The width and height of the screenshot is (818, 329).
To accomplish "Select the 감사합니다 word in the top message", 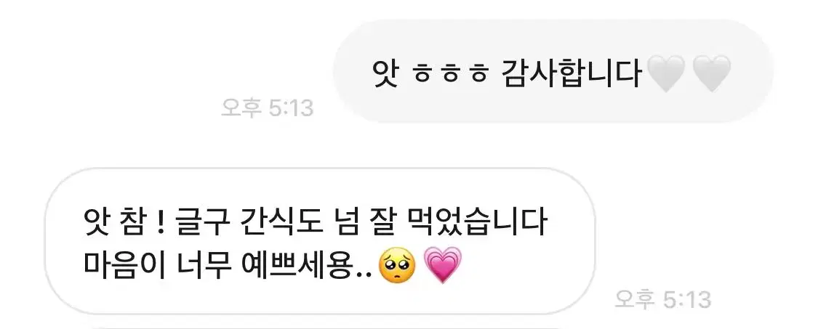I will (572, 73).
